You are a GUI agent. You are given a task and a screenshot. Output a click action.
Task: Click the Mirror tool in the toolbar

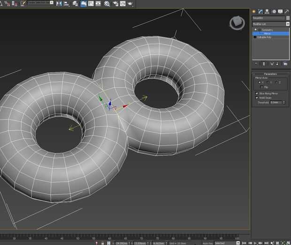click(x=59, y=3)
